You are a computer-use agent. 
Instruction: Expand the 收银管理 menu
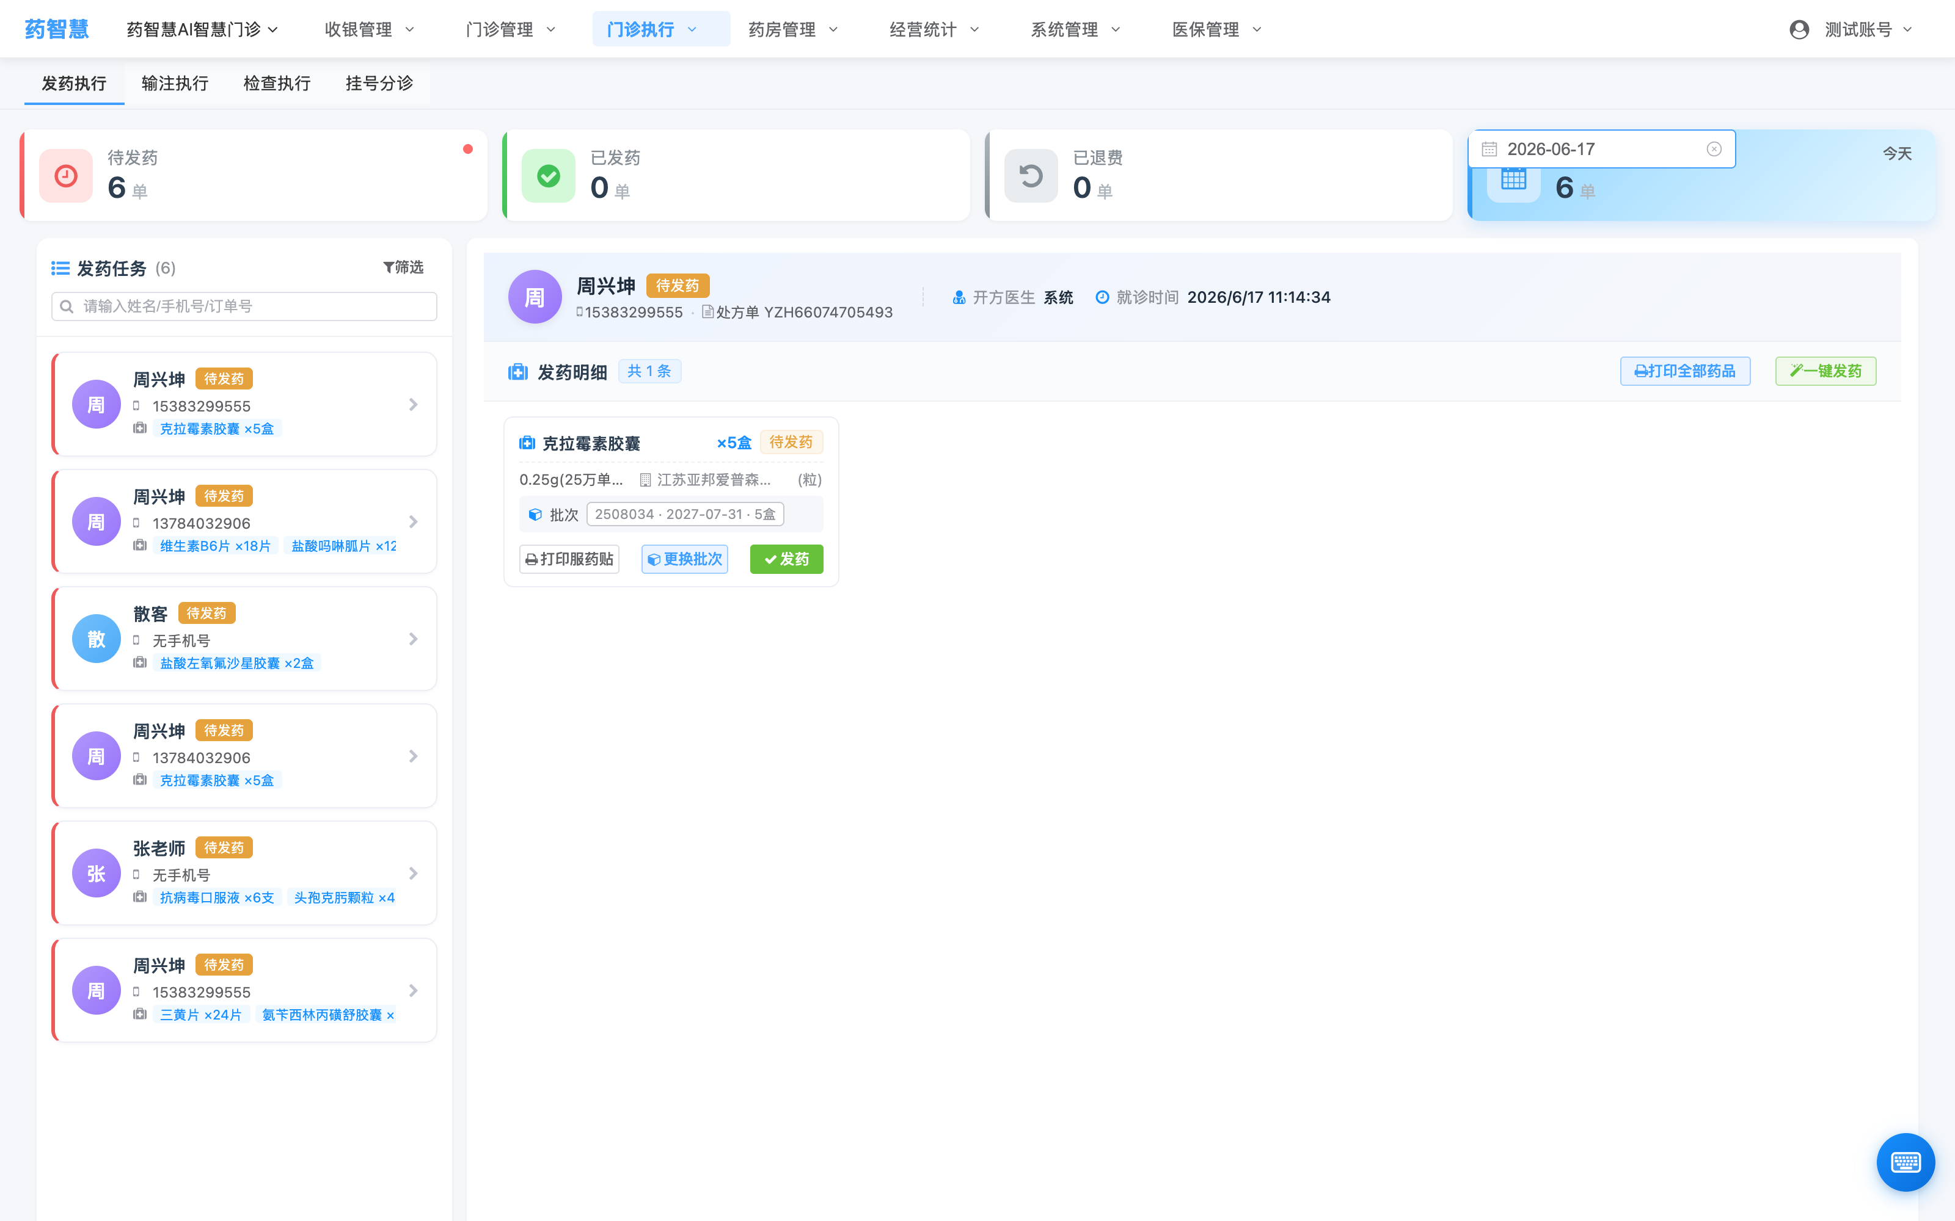click(369, 30)
